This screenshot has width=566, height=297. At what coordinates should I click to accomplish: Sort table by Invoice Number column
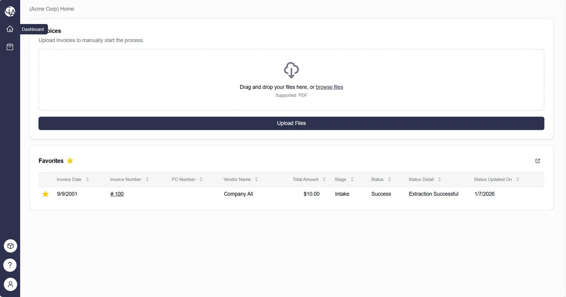(129, 180)
